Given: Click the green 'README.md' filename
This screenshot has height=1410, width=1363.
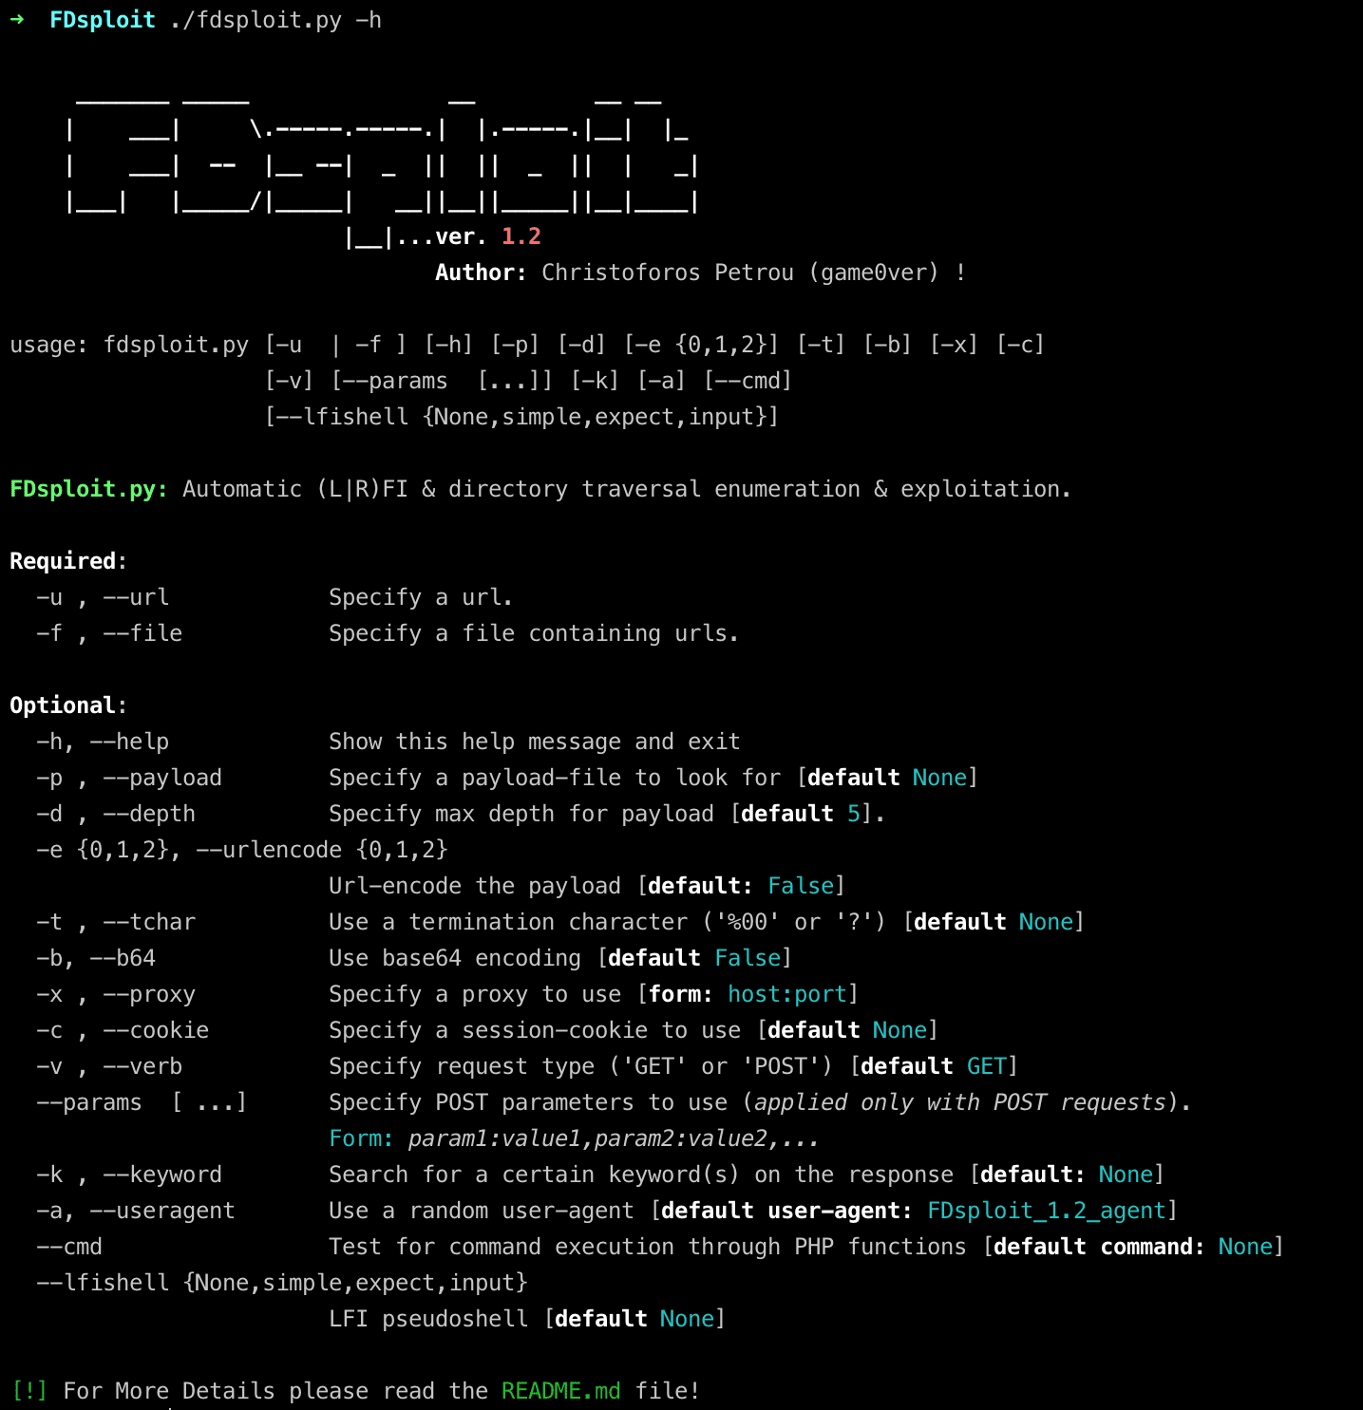Looking at the screenshot, I should [x=561, y=1391].
